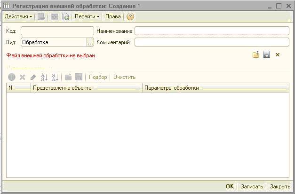This screenshot has height=194, width=295.
Task: Click the Права menu item
Action: [x=112, y=16]
